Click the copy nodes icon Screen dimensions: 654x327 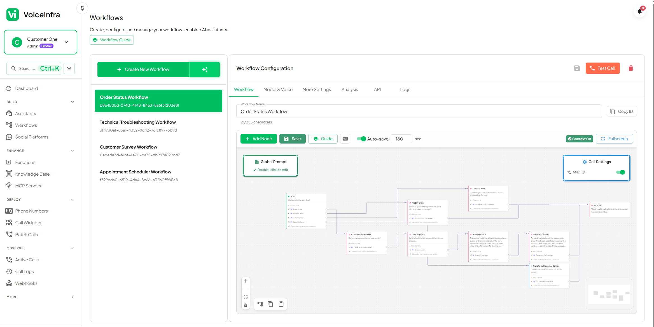point(270,304)
